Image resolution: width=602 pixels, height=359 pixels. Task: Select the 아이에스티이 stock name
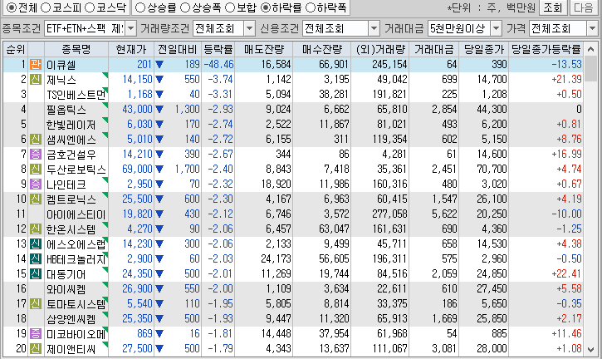pos(76,214)
